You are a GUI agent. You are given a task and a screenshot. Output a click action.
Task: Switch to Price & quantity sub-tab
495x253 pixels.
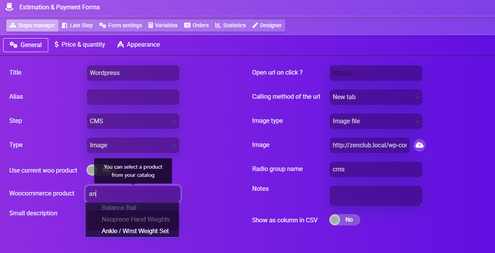coord(80,45)
